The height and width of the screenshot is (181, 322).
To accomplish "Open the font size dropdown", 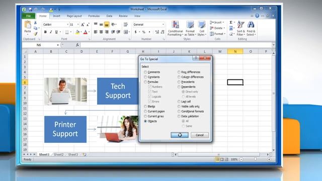I will 78,25.
